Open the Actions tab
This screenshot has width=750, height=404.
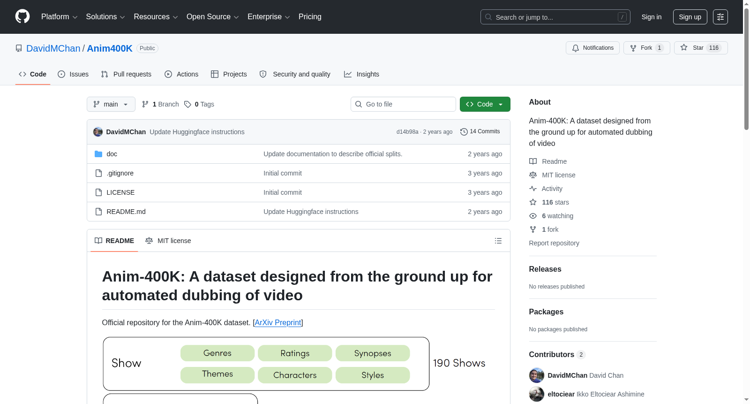tap(181, 74)
